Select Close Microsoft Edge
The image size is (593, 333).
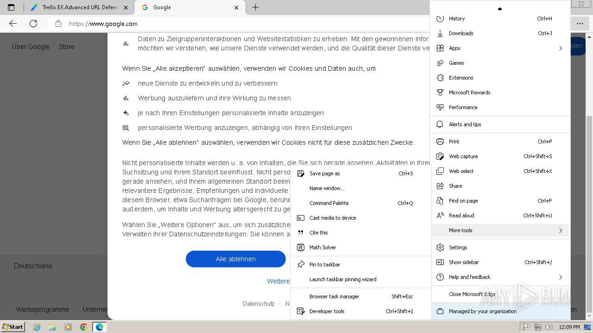(x=500, y=294)
